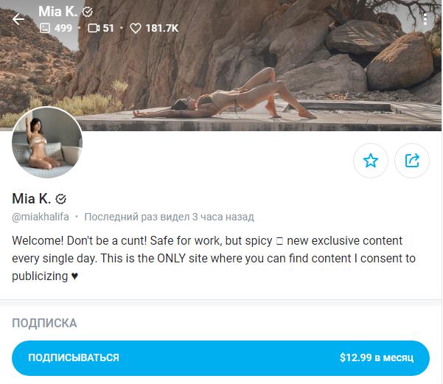Click the Mia K. profile name heading
Screen dimensions: 443x384
click(x=32, y=199)
